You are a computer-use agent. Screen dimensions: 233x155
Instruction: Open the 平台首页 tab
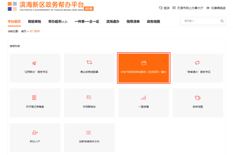point(14,21)
